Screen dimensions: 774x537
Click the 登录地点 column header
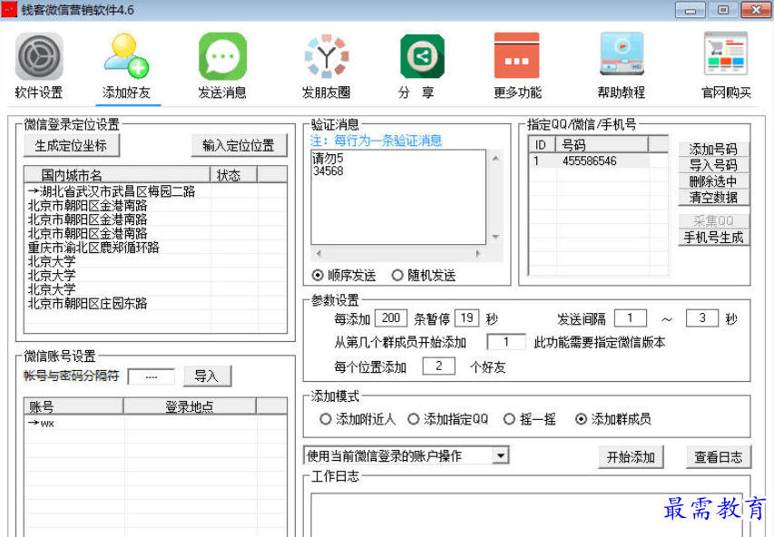tap(190, 406)
